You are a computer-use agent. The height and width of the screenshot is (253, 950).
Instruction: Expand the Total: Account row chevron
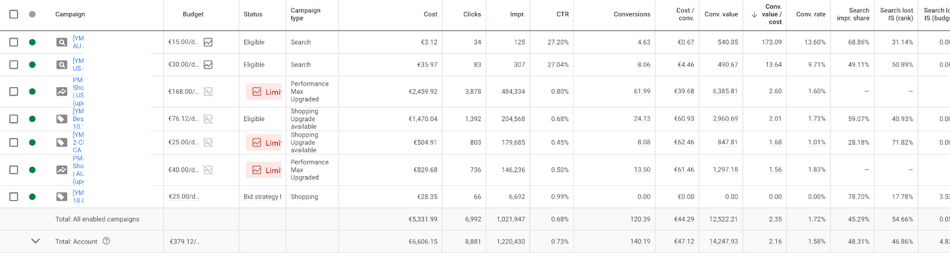(36, 241)
